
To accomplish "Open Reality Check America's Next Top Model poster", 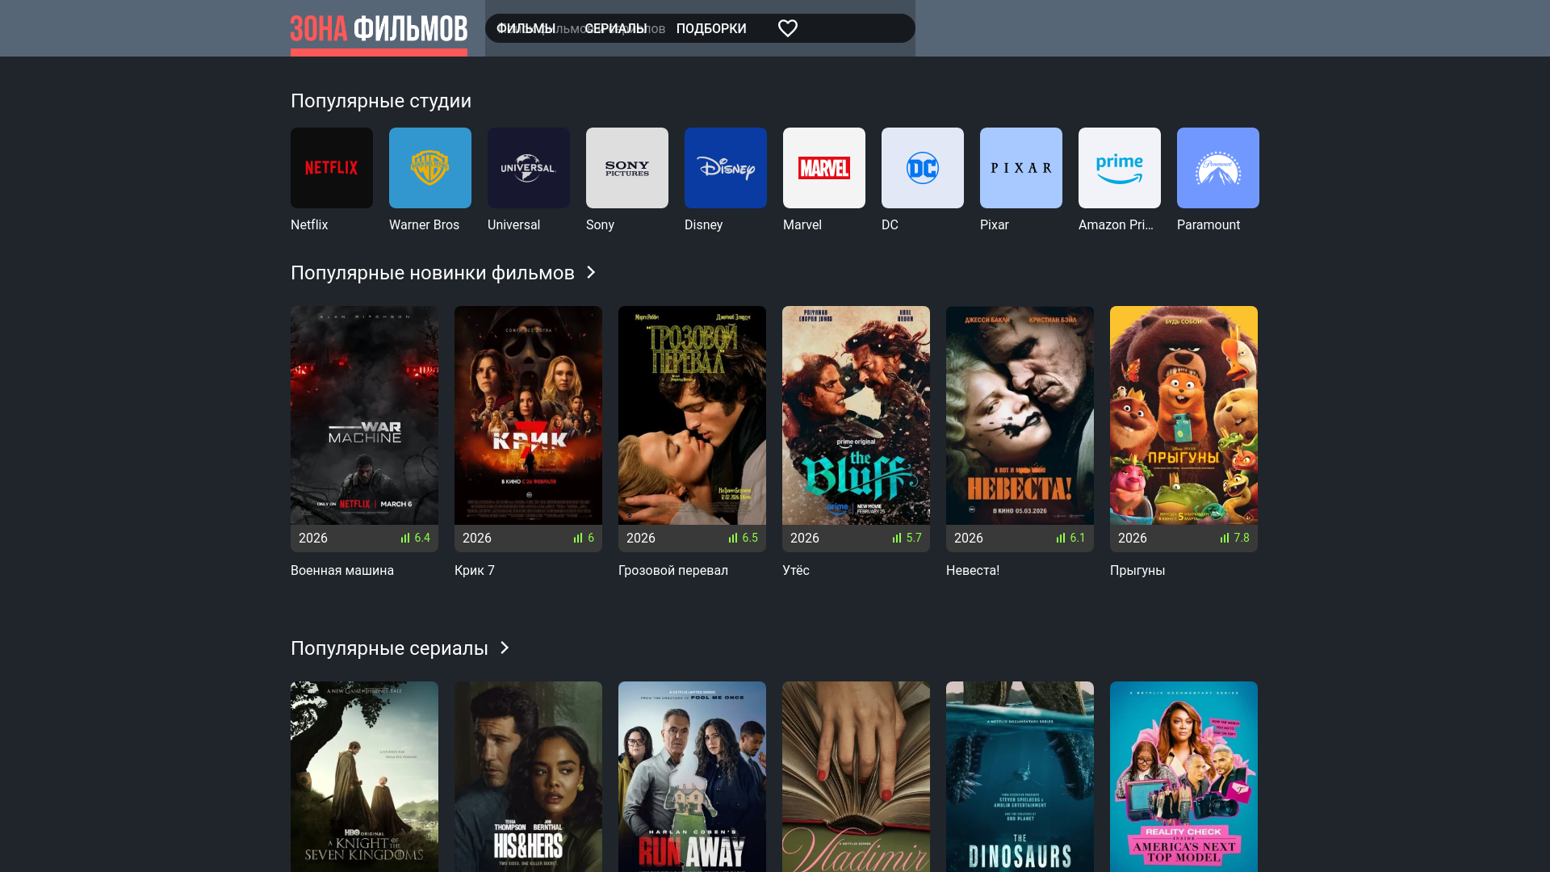I will coord(1183,777).
